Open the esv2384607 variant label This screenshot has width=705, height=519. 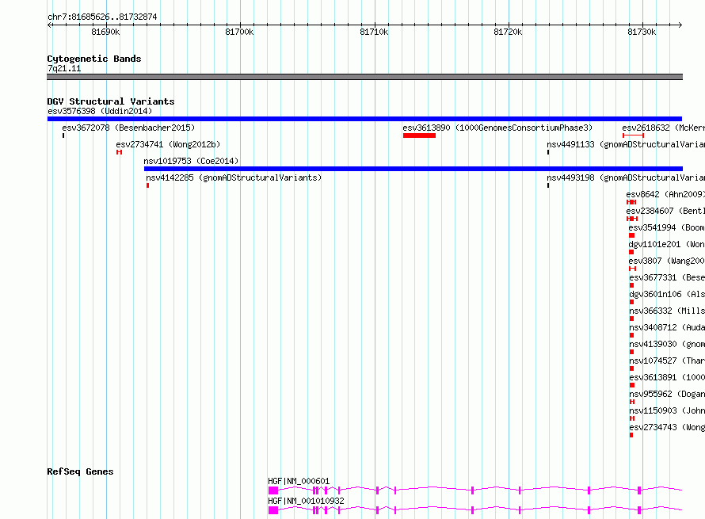(x=665, y=211)
